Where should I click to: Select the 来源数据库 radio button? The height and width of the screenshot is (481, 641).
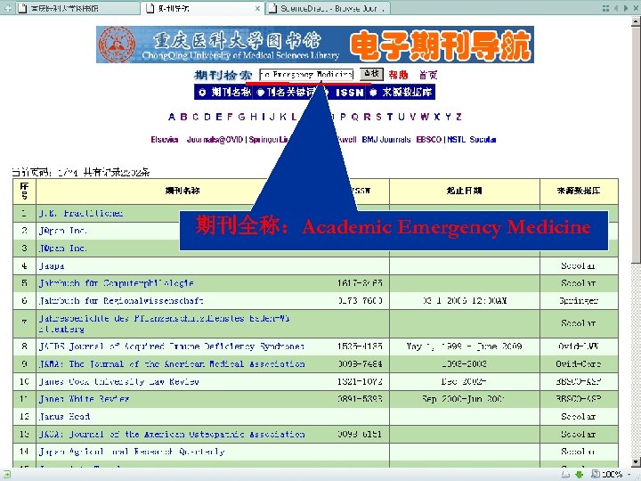click(373, 93)
